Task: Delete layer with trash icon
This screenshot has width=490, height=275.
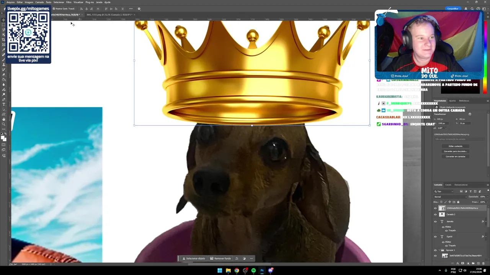Action: 483,263
